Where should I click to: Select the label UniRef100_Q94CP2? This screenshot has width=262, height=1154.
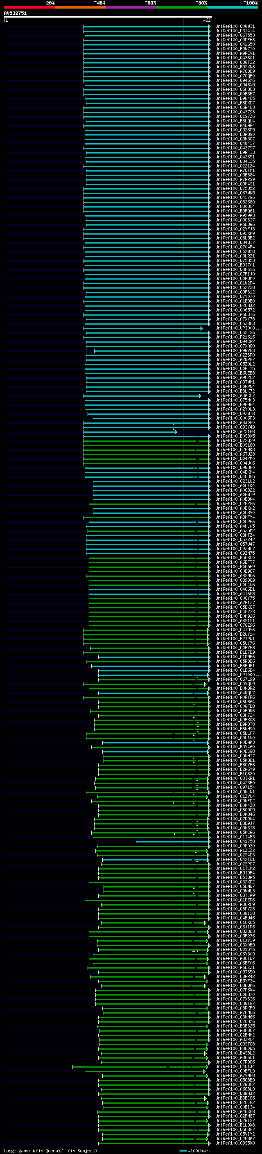tap(235, 342)
